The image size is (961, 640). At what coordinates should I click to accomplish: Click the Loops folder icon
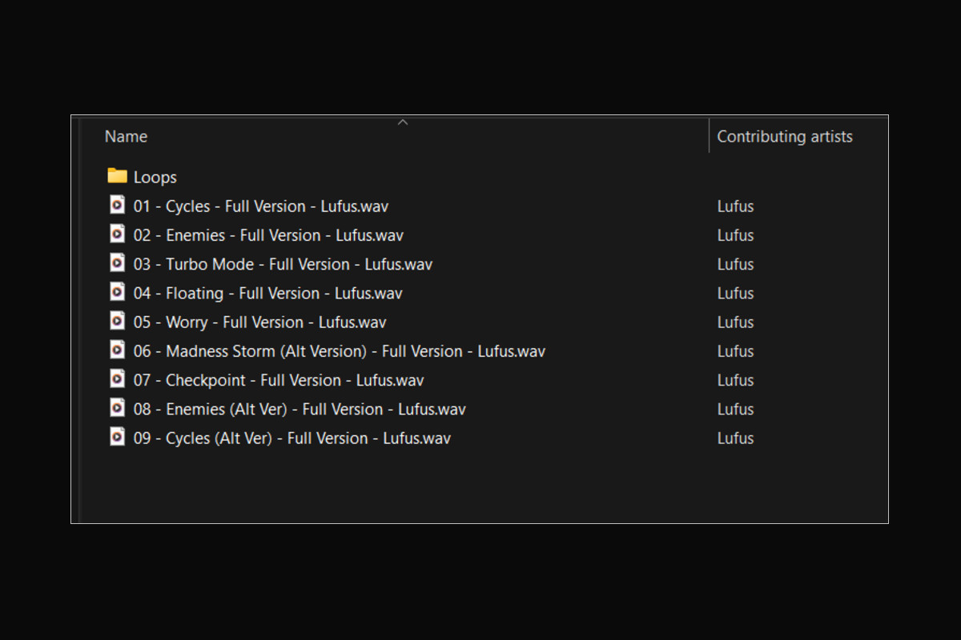click(x=118, y=176)
